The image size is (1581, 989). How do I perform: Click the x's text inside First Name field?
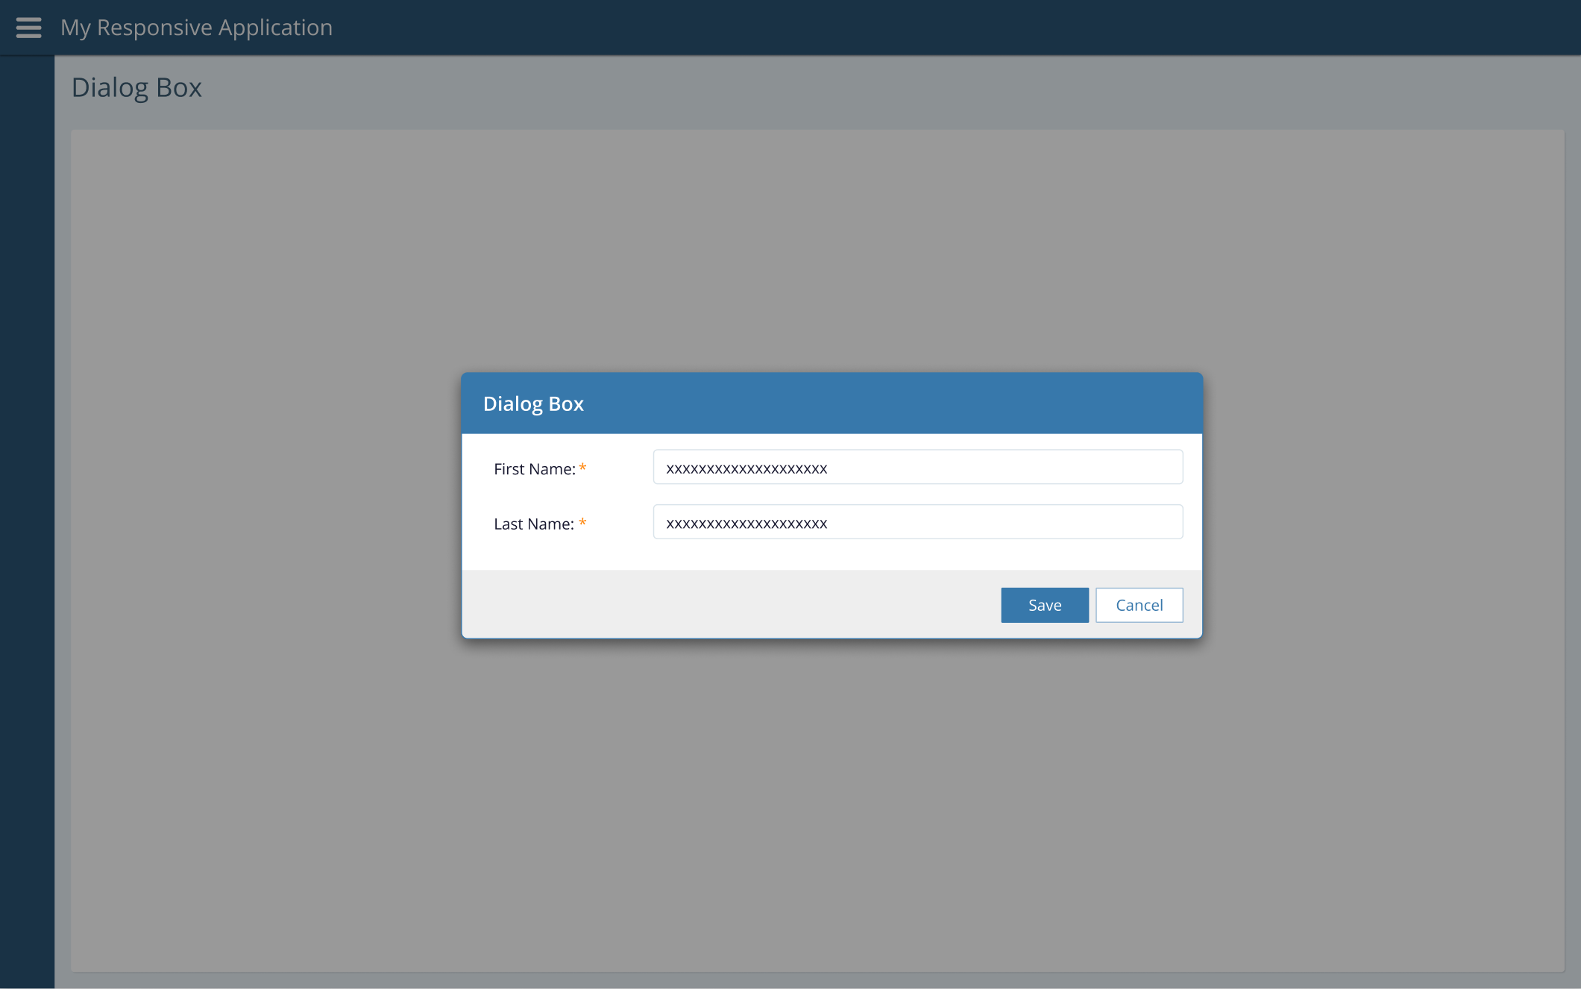tap(747, 468)
